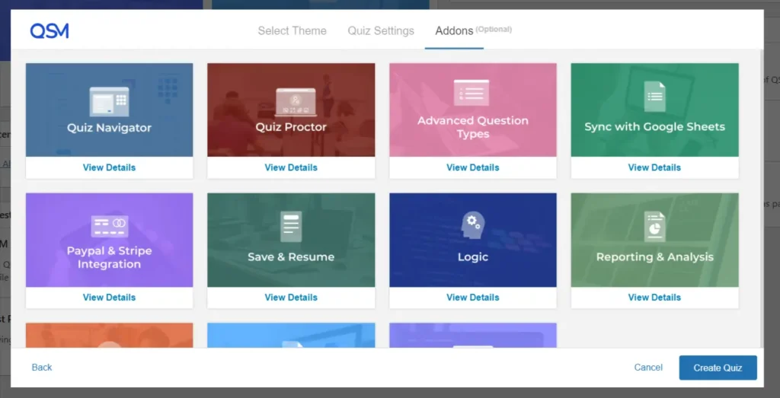Click the QSM logo

tap(50, 31)
